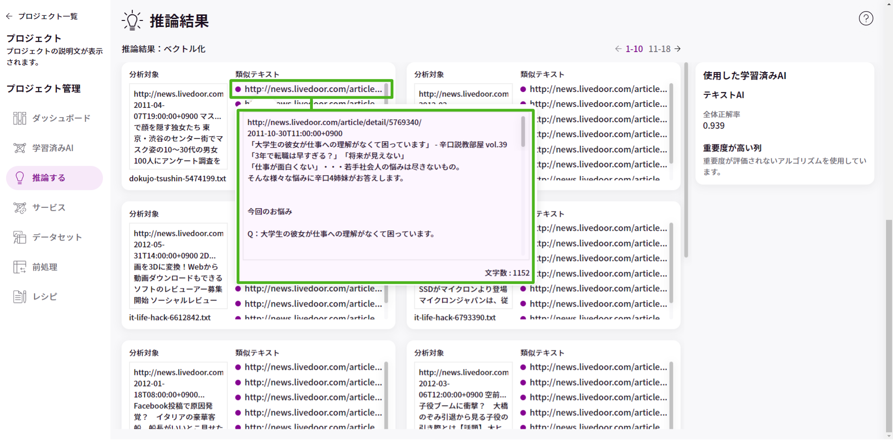Click the 全体正解率 label
The width and height of the screenshot is (893, 440).
pos(722,114)
